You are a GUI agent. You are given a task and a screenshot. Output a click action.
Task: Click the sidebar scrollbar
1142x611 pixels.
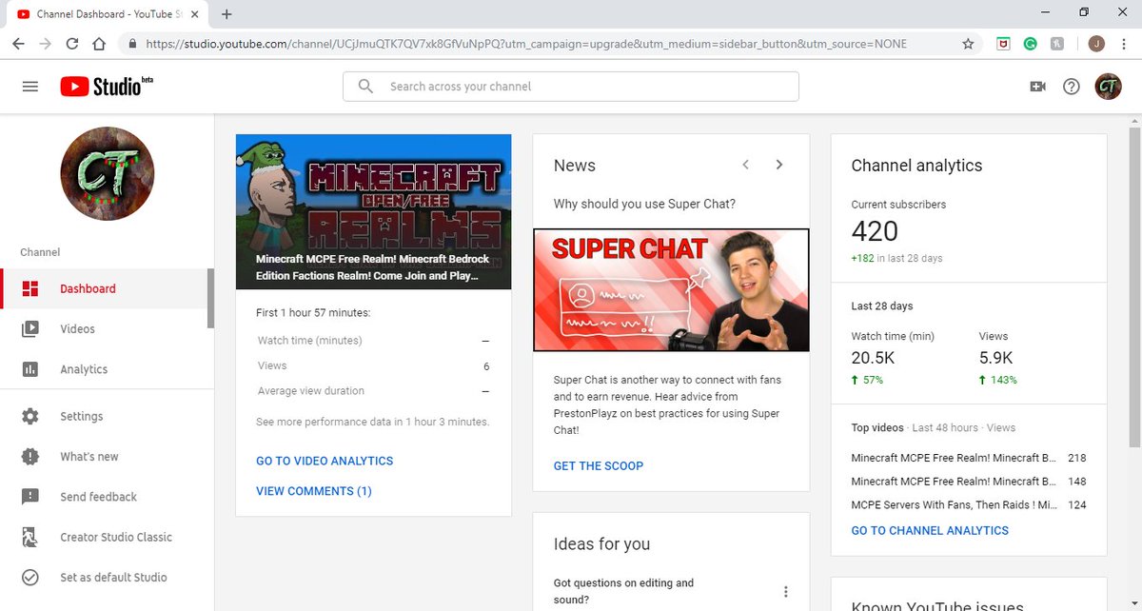210,298
